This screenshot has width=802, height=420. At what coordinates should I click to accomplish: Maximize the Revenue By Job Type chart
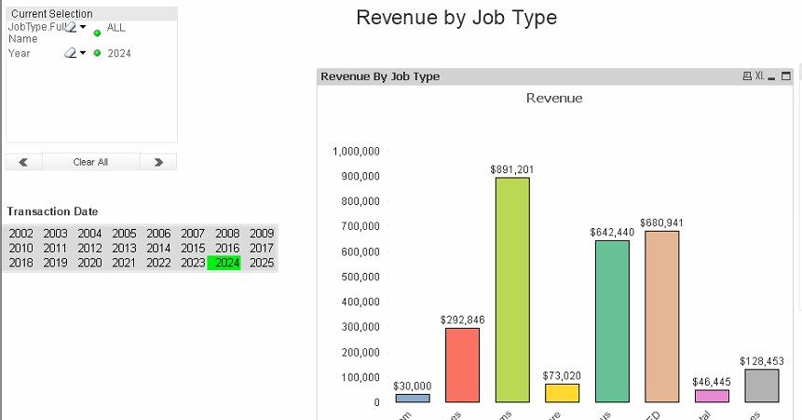coord(786,76)
